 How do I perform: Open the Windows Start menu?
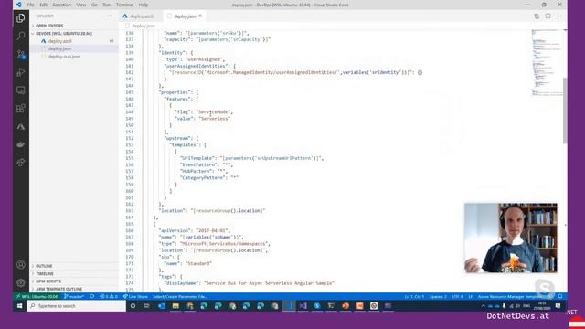click(19, 306)
